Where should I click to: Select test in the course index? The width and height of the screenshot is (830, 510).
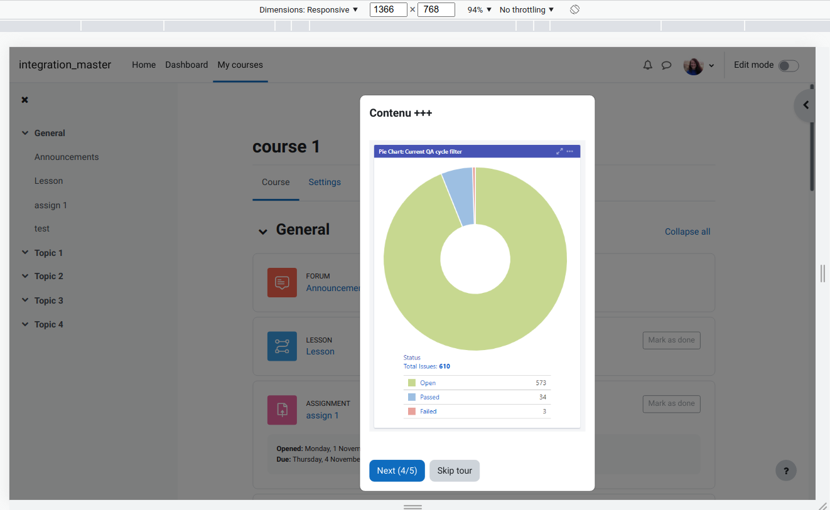click(42, 228)
